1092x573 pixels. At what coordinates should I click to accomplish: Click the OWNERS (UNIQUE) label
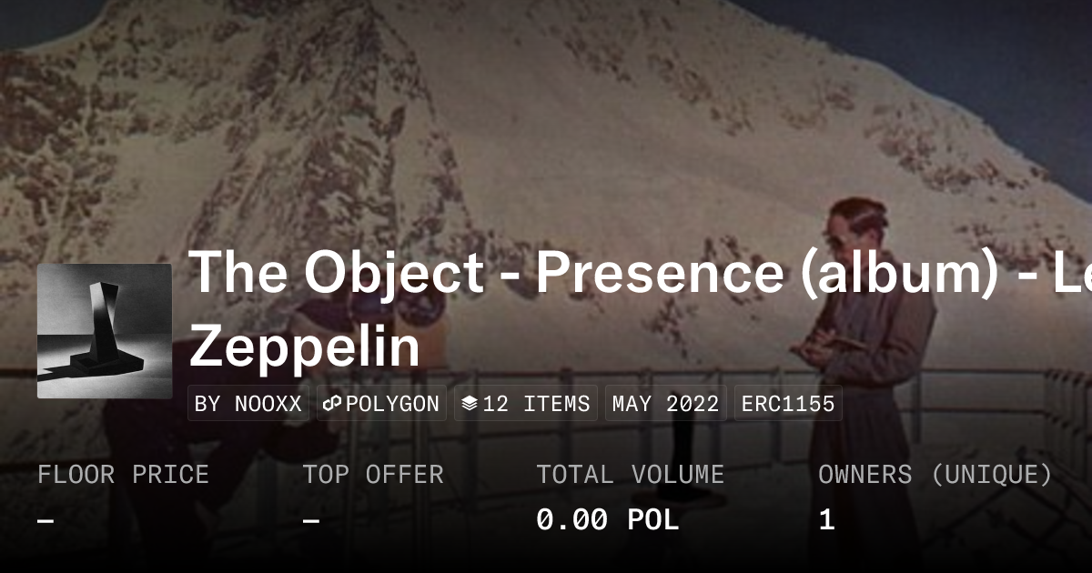[935, 474]
